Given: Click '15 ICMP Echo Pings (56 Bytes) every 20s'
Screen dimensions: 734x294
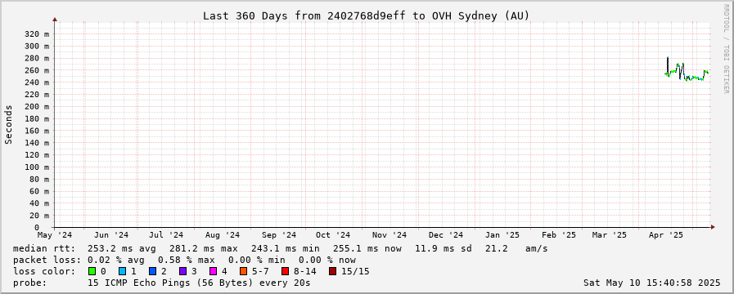Looking at the screenshot, I should click(x=199, y=283).
